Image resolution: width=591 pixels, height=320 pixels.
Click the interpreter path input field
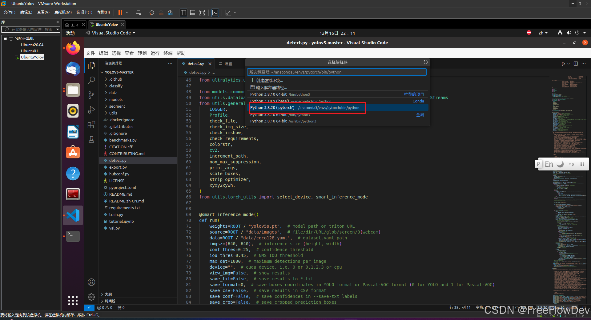point(337,72)
